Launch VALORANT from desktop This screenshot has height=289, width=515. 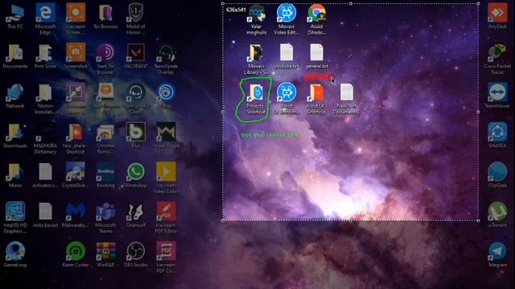pos(136,56)
